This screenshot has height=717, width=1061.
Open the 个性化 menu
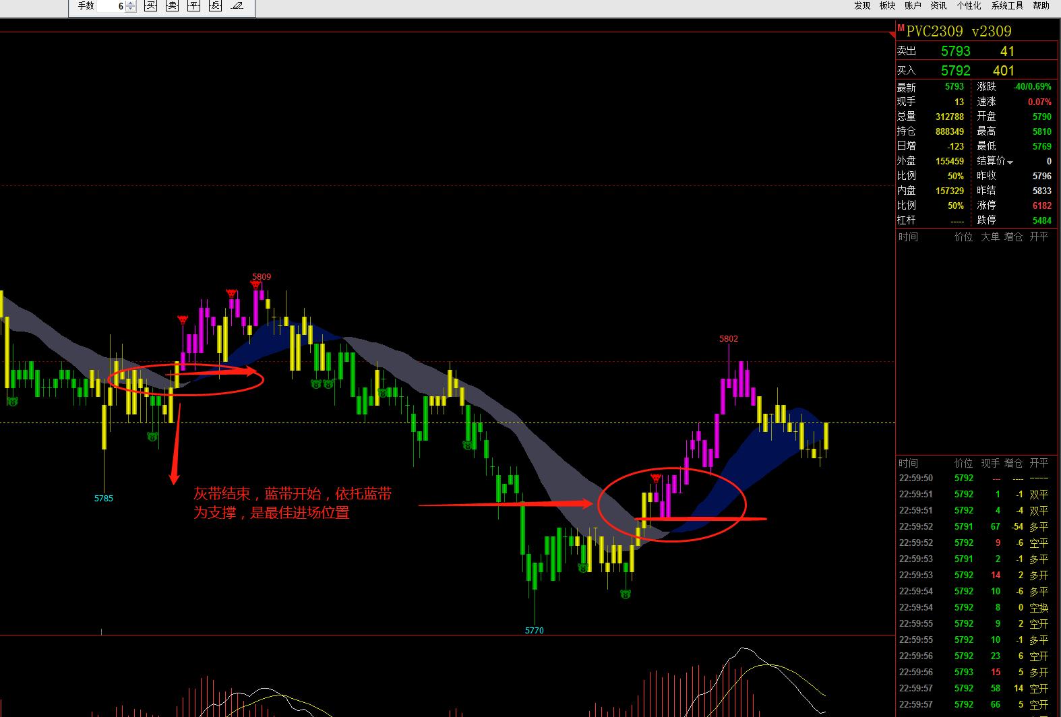click(969, 5)
